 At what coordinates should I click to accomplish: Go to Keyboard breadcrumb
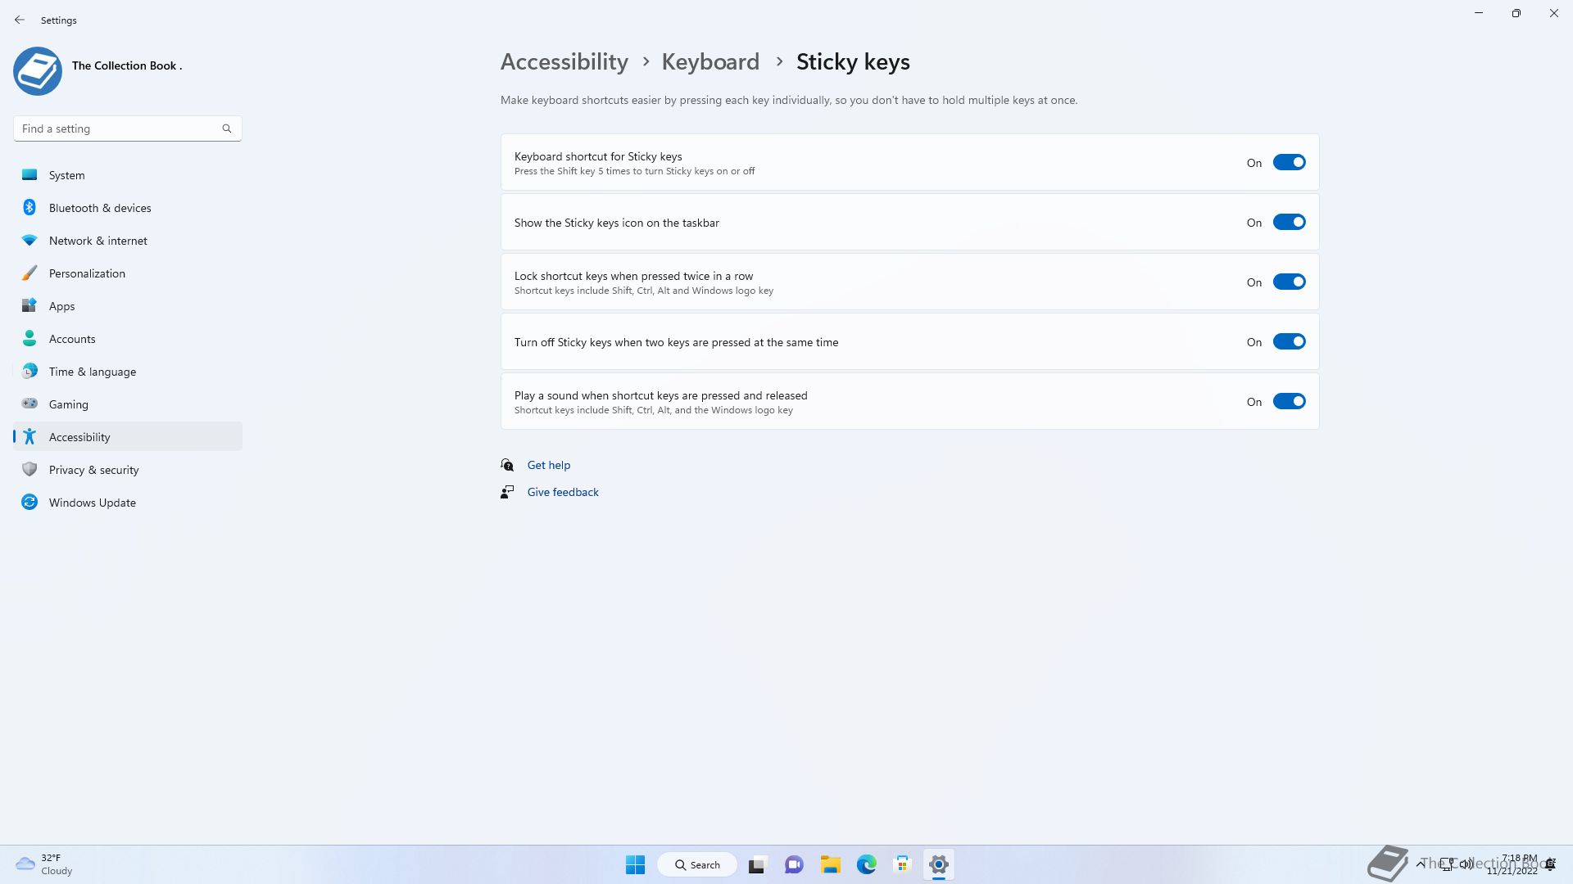[x=710, y=62]
